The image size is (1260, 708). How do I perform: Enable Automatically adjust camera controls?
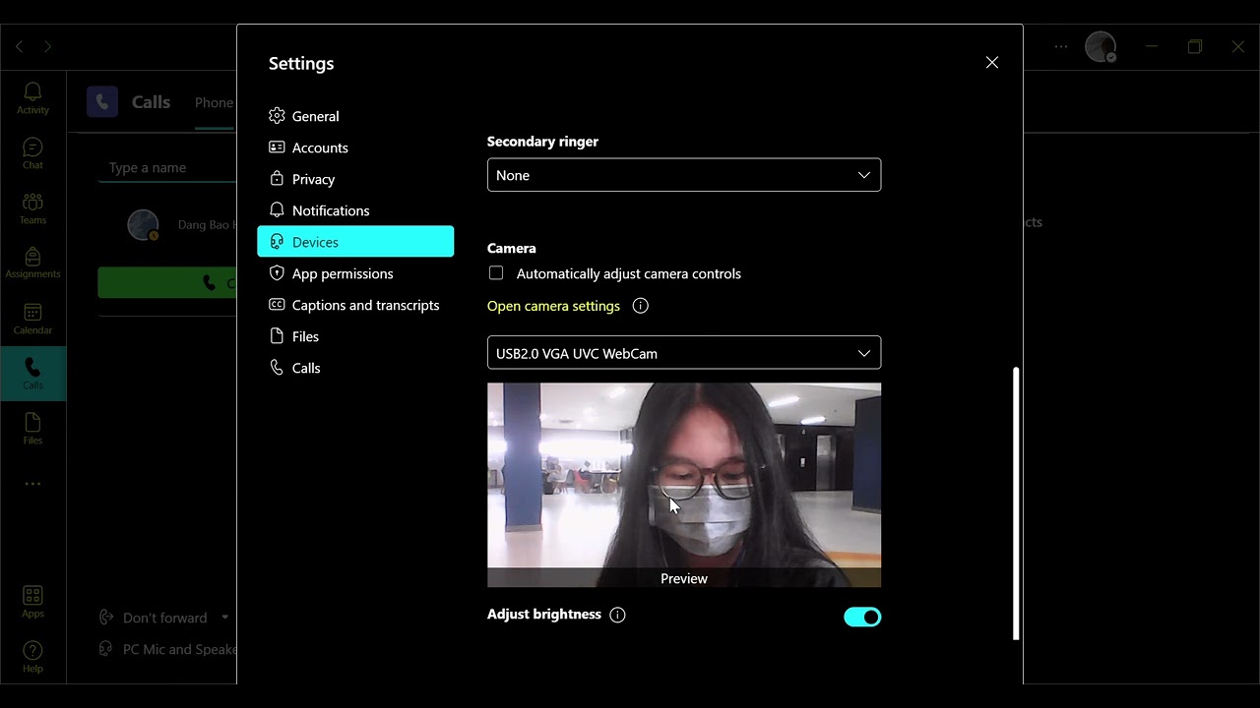[x=496, y=273]
